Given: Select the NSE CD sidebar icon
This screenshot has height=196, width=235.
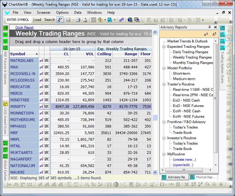Looking at the screenshot, I should 5,150.
